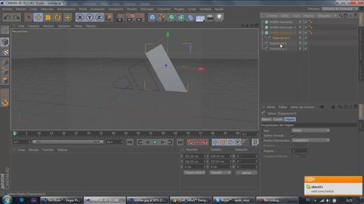Activate the Rotate tool
This screenshot has width=364, height=204.
[58, 18]
